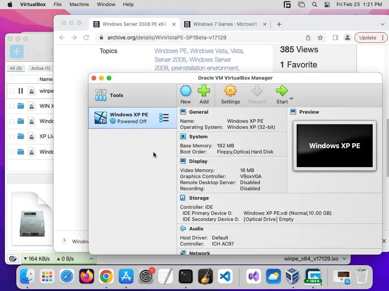Follow the preinstallation environment topic link
The image size is (389, 291).
pos(205,68)
